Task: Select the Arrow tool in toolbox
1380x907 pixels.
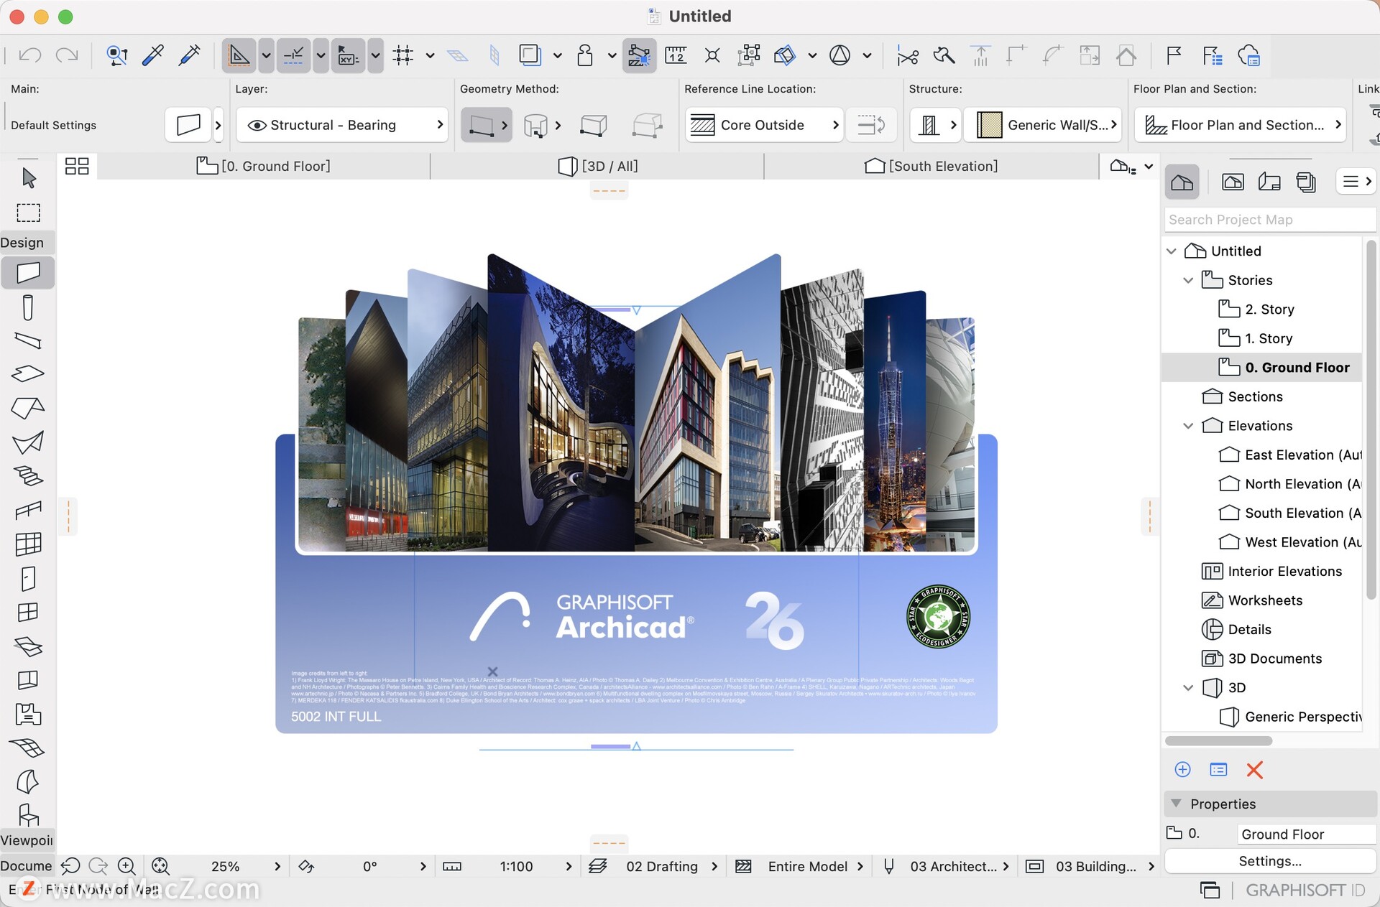Action: pyautogui.click(x=29, y=177)
